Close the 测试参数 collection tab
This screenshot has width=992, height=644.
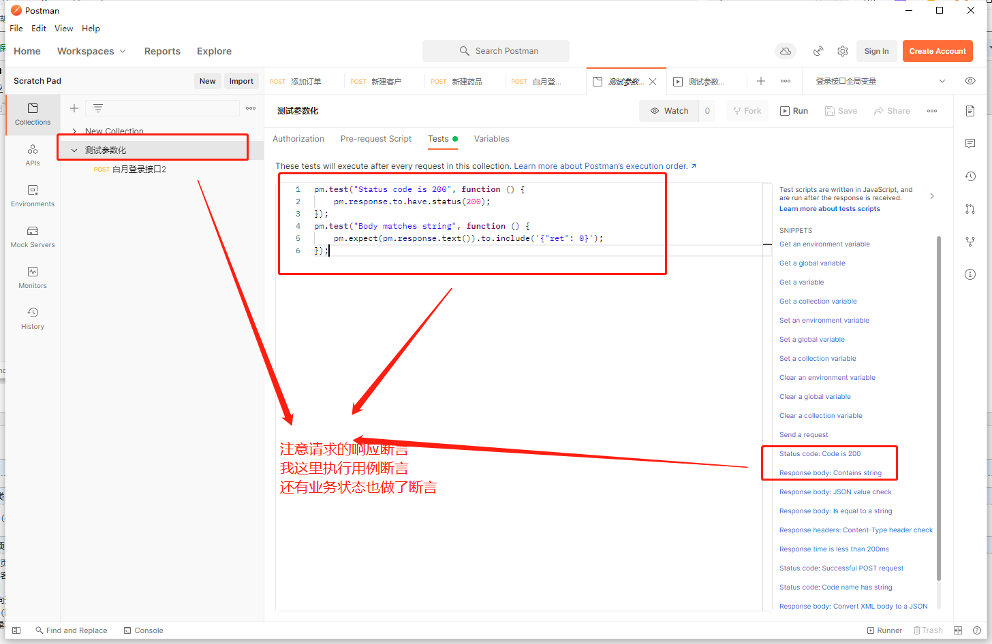pos(653,82)
